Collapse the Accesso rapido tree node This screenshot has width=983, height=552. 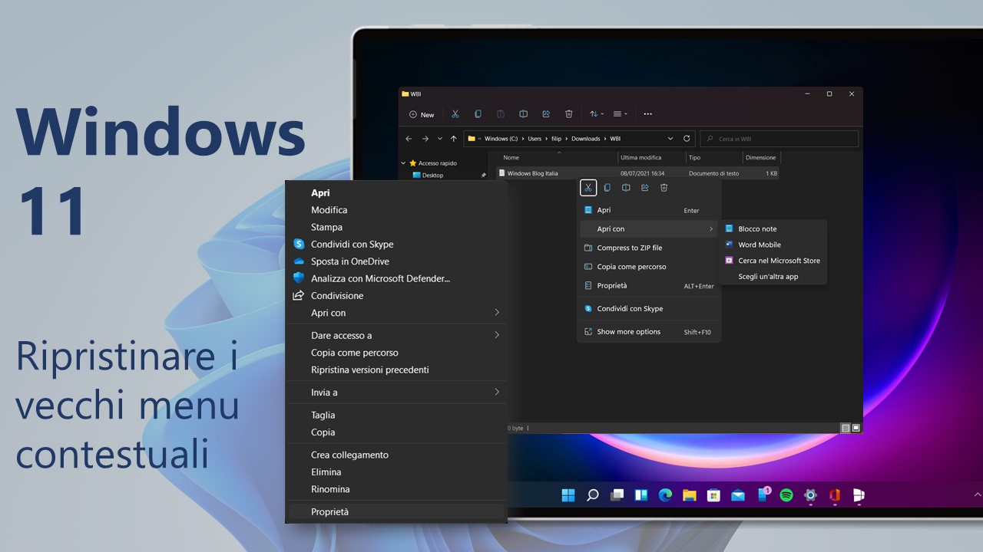pyautogui.click(x=404, y=163)
